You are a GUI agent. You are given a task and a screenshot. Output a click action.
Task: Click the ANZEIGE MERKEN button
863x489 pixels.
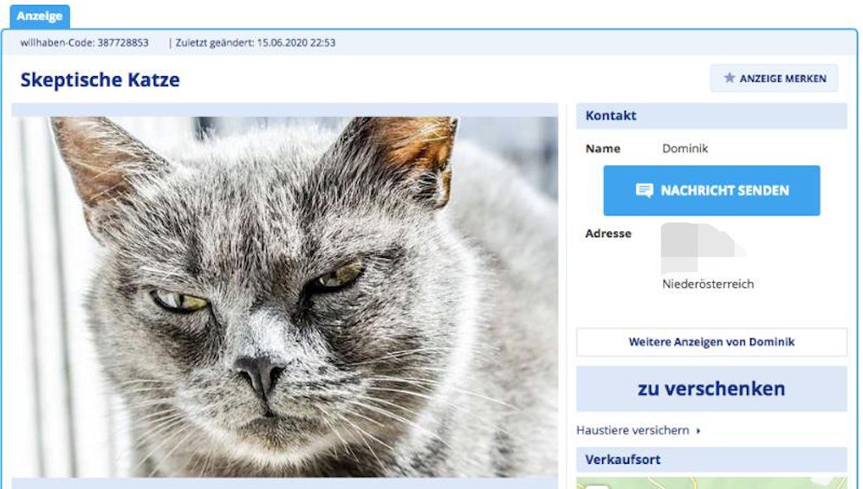click(x=774, y=78)
